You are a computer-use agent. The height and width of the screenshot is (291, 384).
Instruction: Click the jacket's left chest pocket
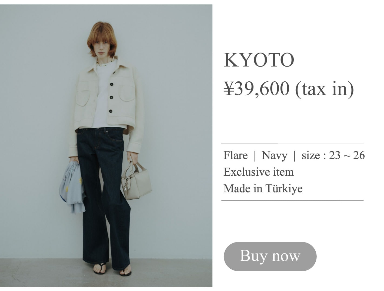click(126, 93)
